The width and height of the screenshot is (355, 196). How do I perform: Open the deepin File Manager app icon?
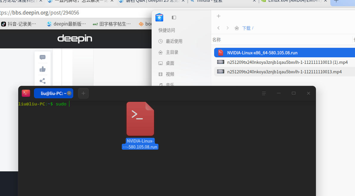159,18
